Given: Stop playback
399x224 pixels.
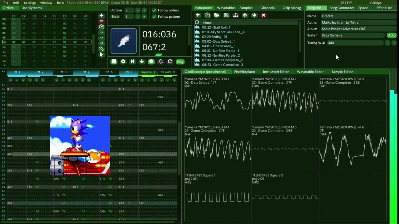Looking at the screenshot, I should tap(114, 62).
